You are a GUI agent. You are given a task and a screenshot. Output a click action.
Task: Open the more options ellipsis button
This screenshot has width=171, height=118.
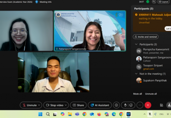tap(140, 105)
